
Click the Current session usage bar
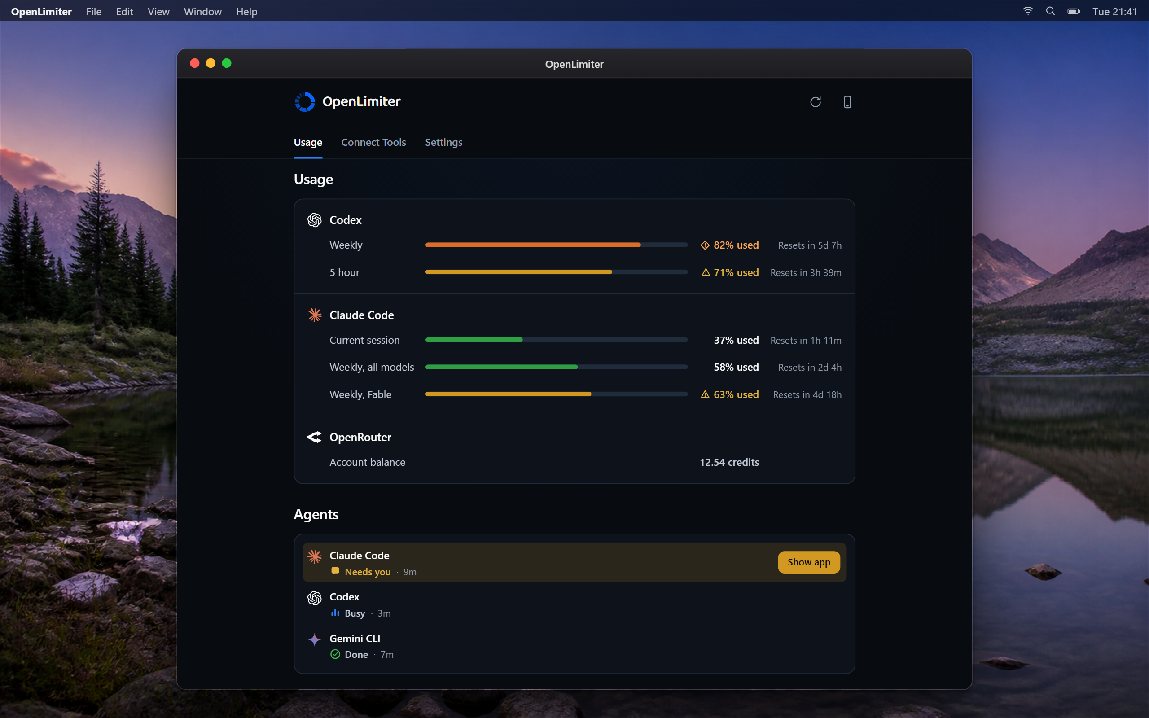[557, 340]
